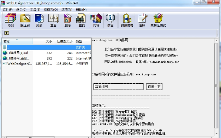
Task: Open the 帮助(H) menu
Action: coord(81,9)
